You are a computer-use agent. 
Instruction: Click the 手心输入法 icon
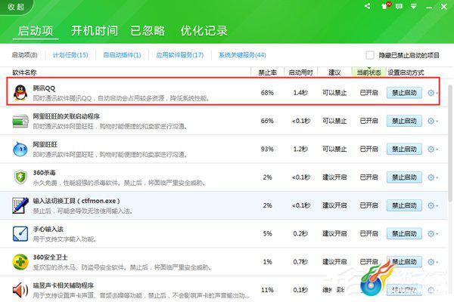(x=20, y=233)
